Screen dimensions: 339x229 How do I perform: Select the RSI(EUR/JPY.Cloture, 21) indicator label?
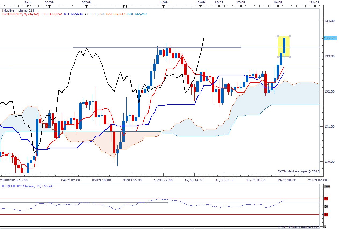27,186
